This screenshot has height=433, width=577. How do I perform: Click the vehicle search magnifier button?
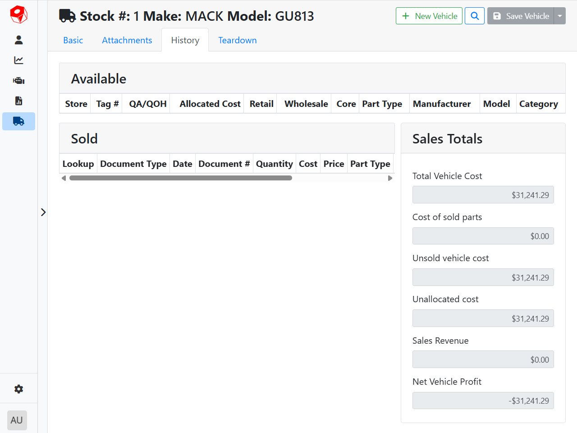475,16
